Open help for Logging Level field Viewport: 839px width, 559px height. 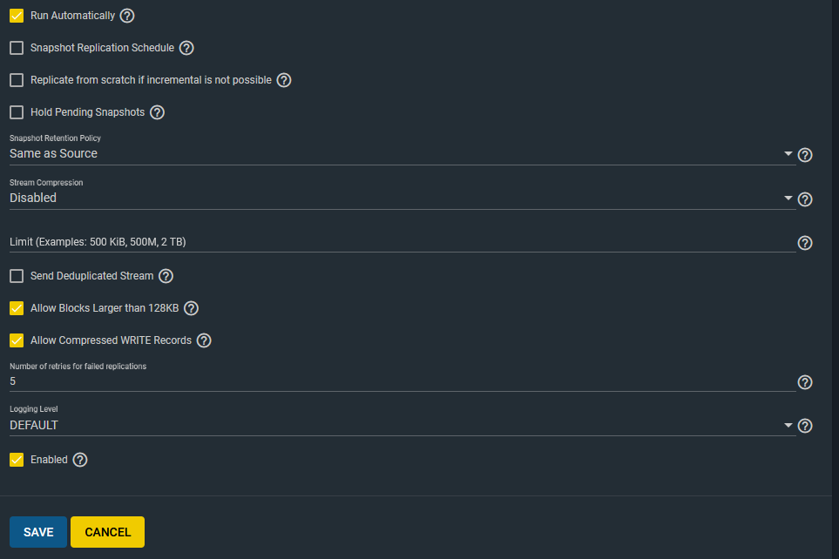tap(805, 426)
